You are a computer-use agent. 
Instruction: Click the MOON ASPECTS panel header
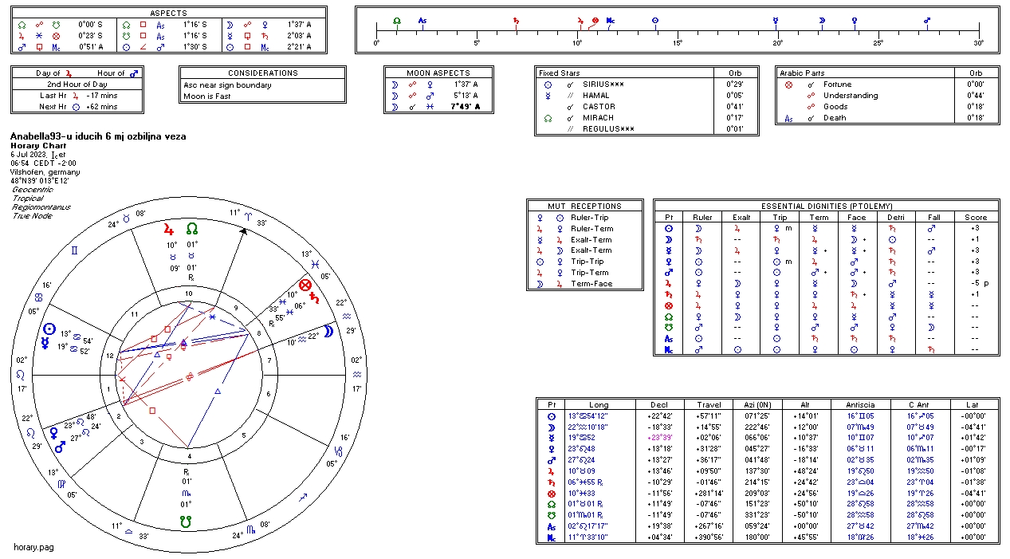[438, 73]
